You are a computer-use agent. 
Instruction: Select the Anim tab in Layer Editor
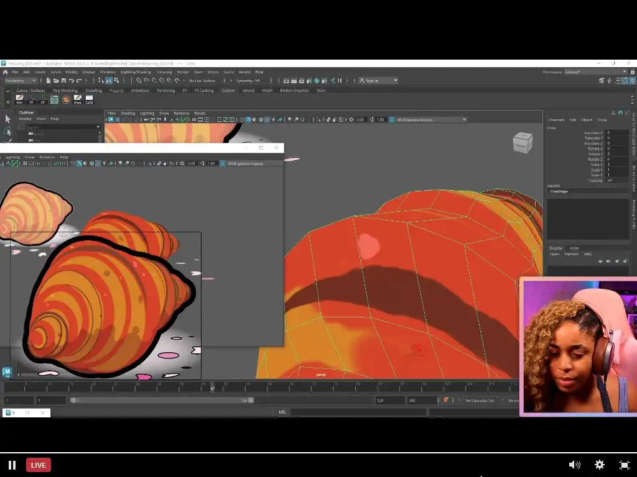point(574,248)
